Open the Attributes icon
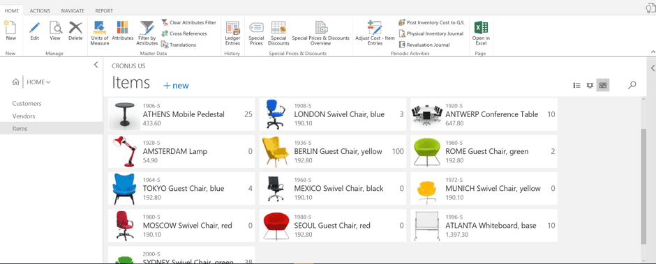Viewport: 656px width, 264px height. tap(123, 28)
